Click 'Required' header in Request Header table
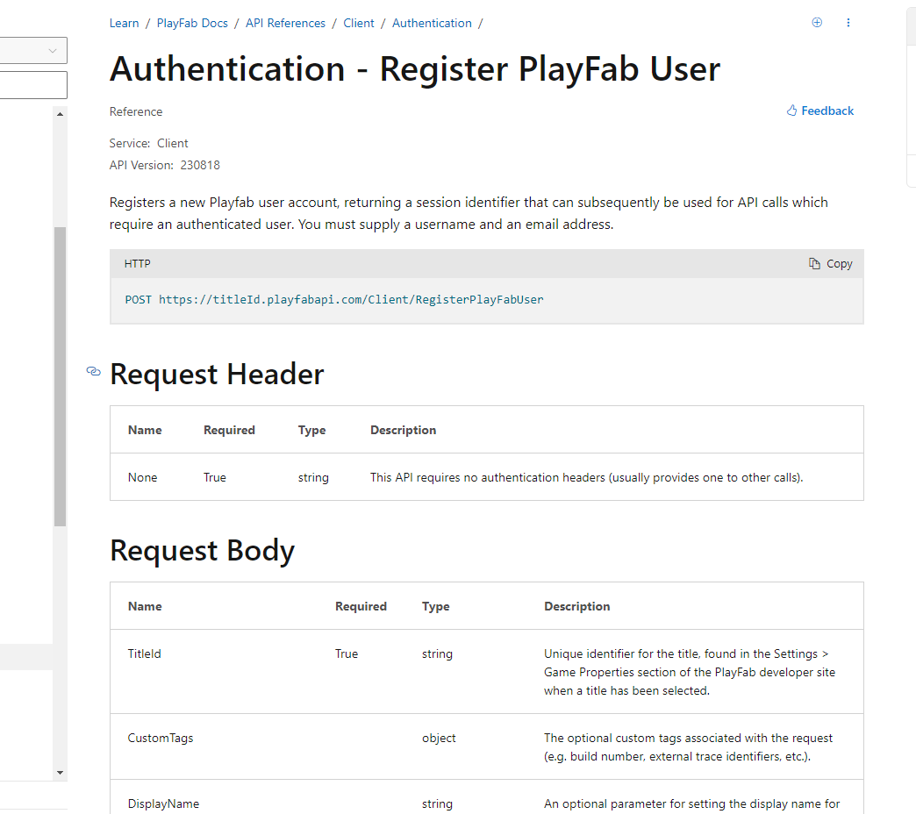 [229, 431]
